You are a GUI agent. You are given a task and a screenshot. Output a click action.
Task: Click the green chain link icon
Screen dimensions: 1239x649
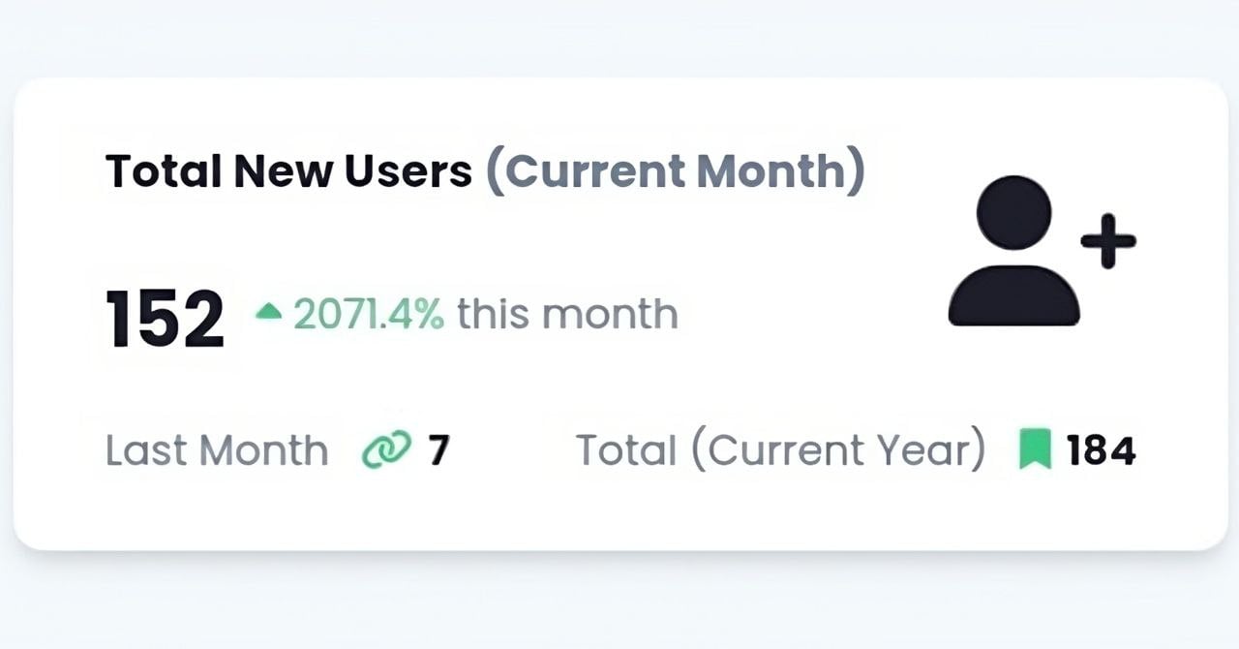[x=386, y=450]
